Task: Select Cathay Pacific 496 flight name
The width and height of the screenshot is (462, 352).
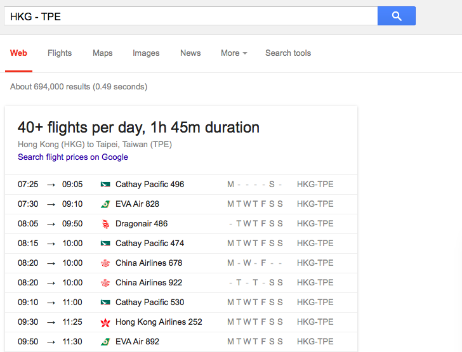Action: (150, 185)
